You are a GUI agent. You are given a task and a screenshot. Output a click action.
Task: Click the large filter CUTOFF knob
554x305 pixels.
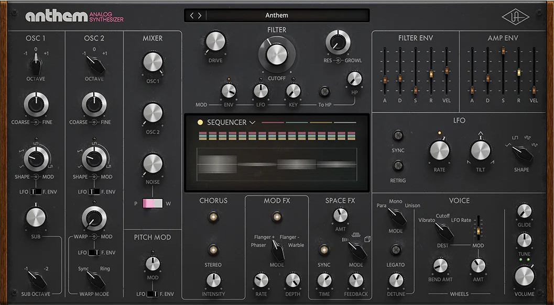coord(277,54)
